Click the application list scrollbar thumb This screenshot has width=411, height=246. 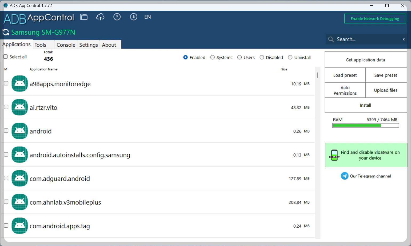pyautogui.click(x=318, y=75)
